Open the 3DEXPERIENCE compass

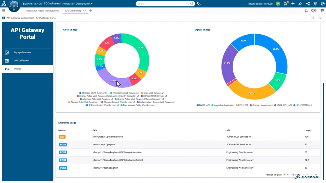click(14, 6)
